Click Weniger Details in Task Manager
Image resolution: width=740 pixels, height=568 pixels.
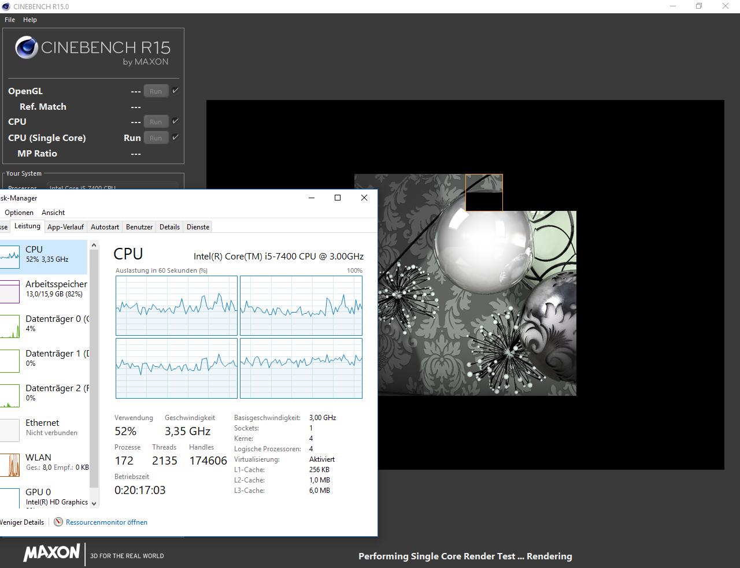(x=22, y=522)
